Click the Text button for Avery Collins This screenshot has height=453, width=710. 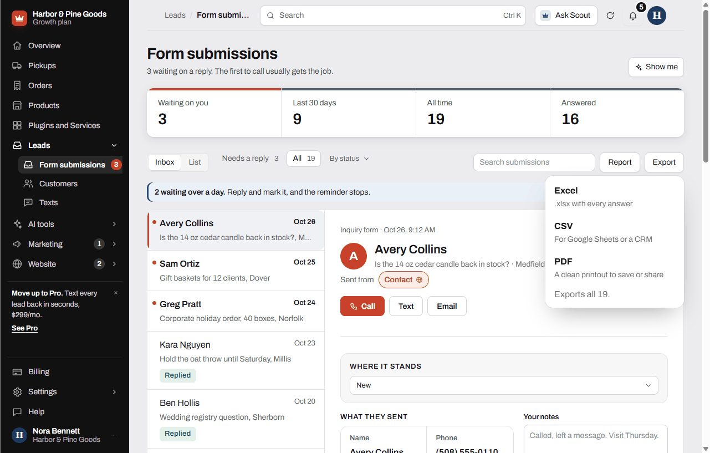pyautogui.click(x=406, y=306)
